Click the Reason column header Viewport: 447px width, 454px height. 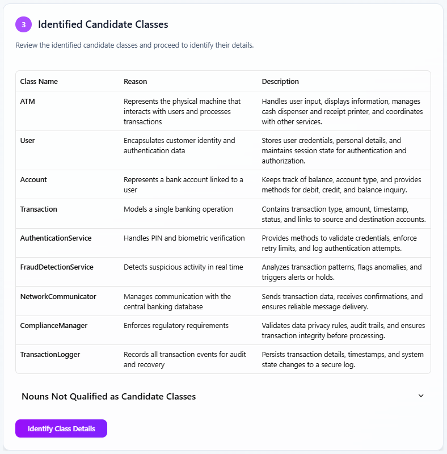(135, 81)
